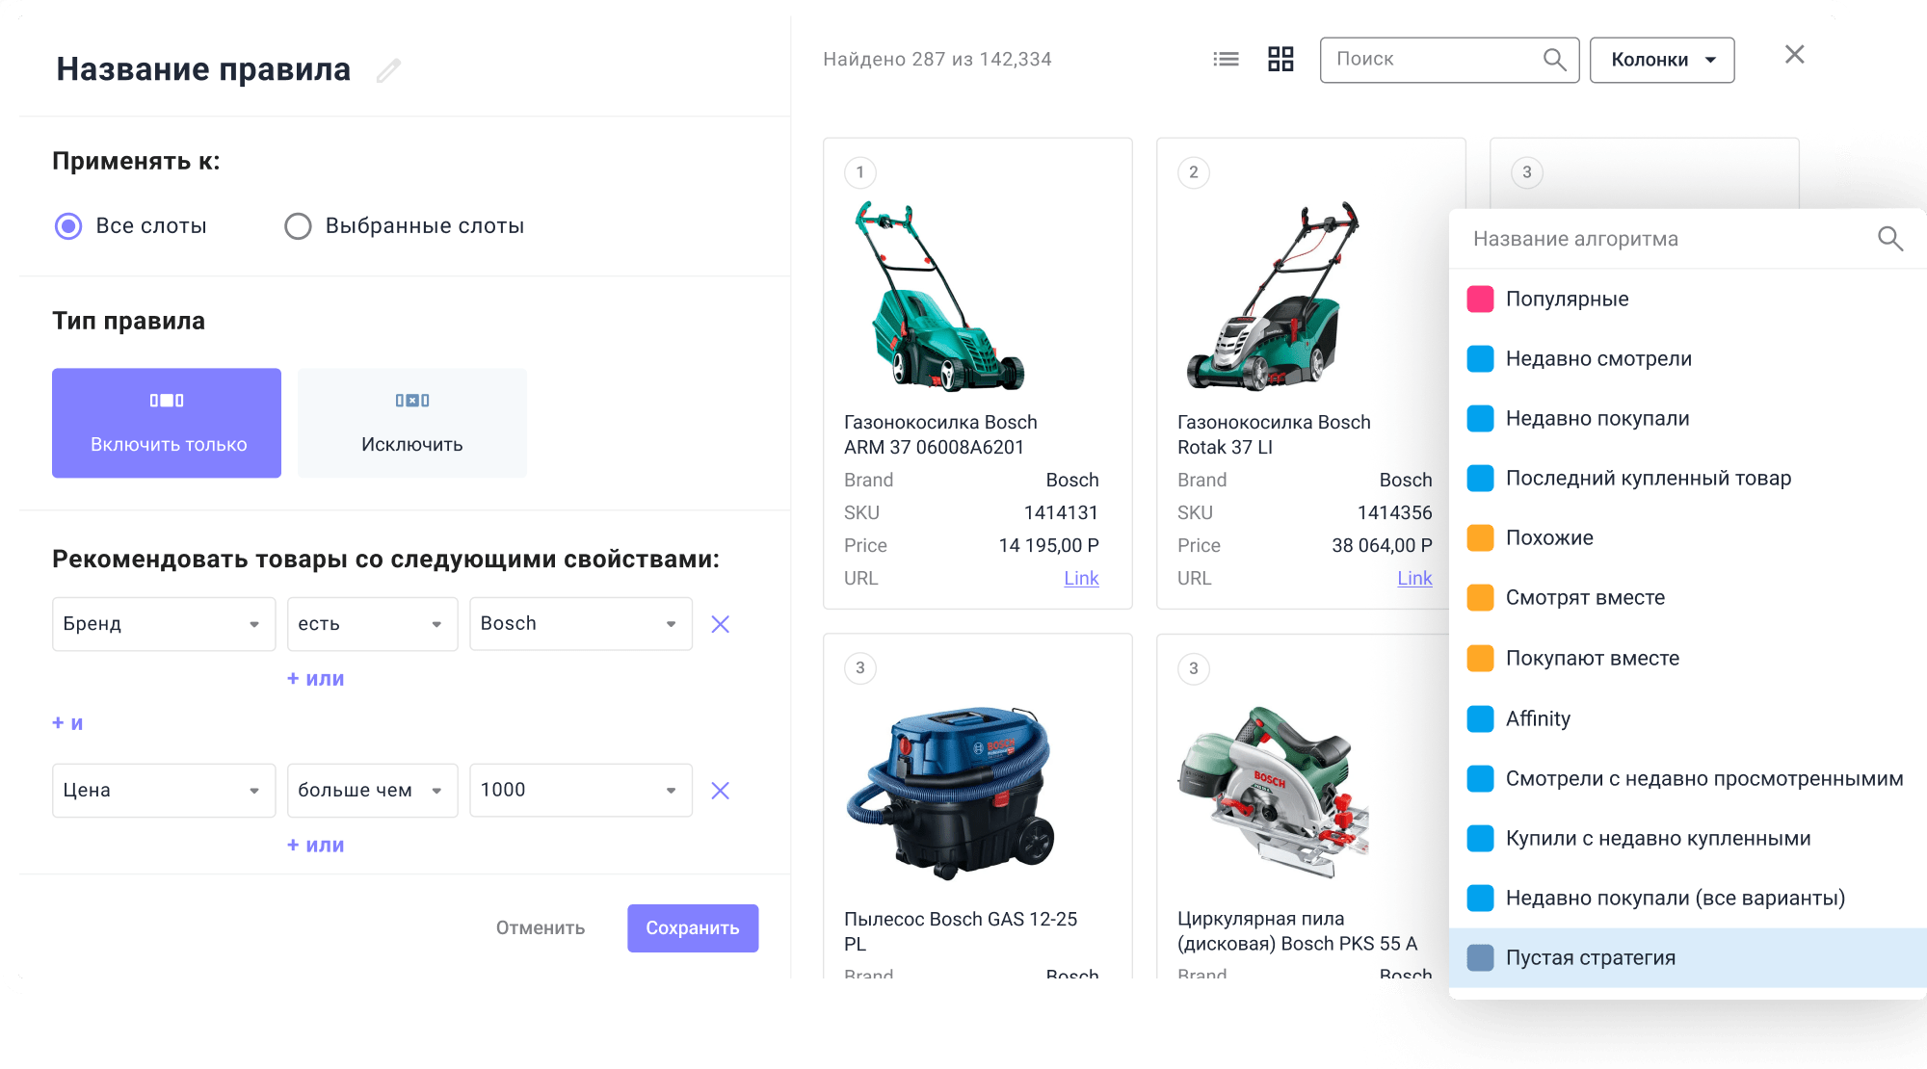Image resolution: width=1927 pixels, height=1069 pixels.
Task: Select Недавно смотрели algorithm
Action: click(1688, 359)
